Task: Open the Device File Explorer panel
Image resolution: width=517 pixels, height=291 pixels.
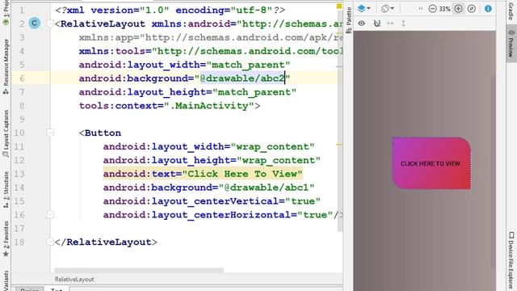Action: coord(511,259)
